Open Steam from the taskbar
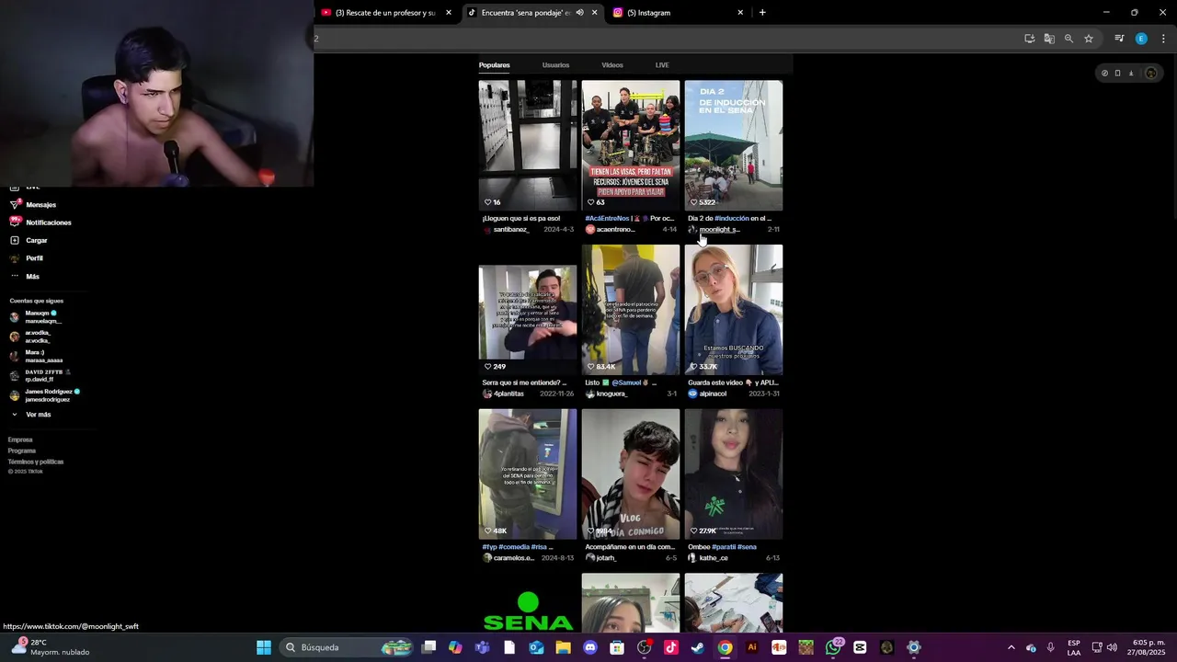The height and width of the screenshot is (662, 1177). tap(698, 647)
